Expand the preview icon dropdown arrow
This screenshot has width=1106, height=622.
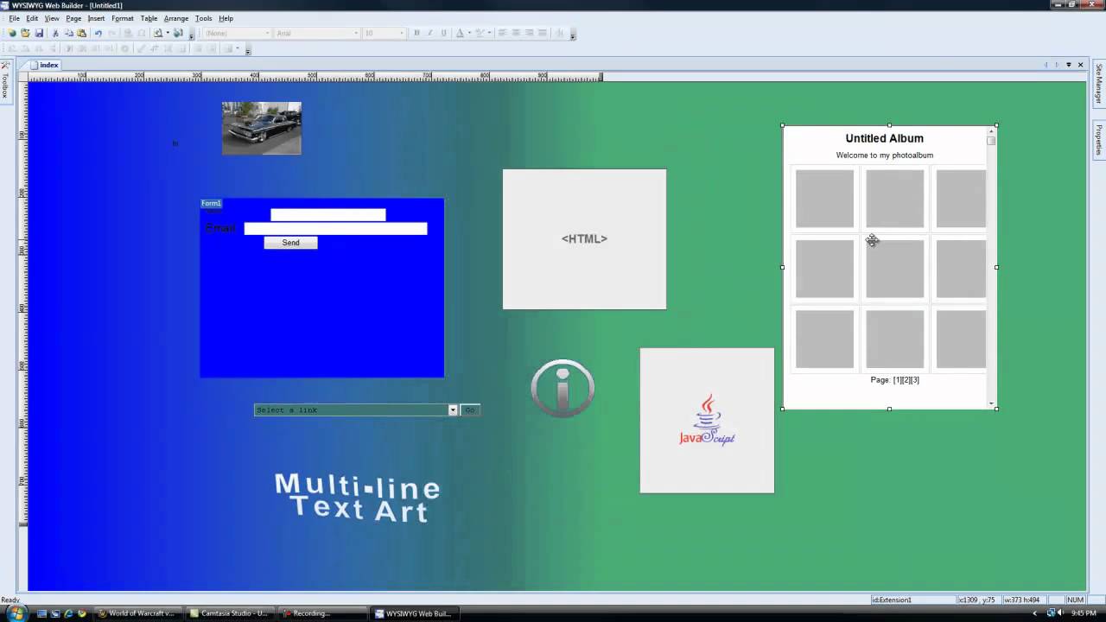168,33
